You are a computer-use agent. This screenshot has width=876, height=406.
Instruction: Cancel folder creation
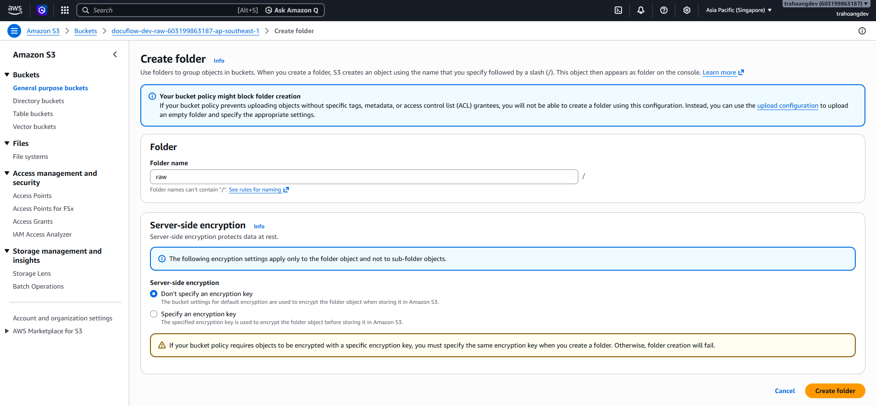[x=785, y=391]
